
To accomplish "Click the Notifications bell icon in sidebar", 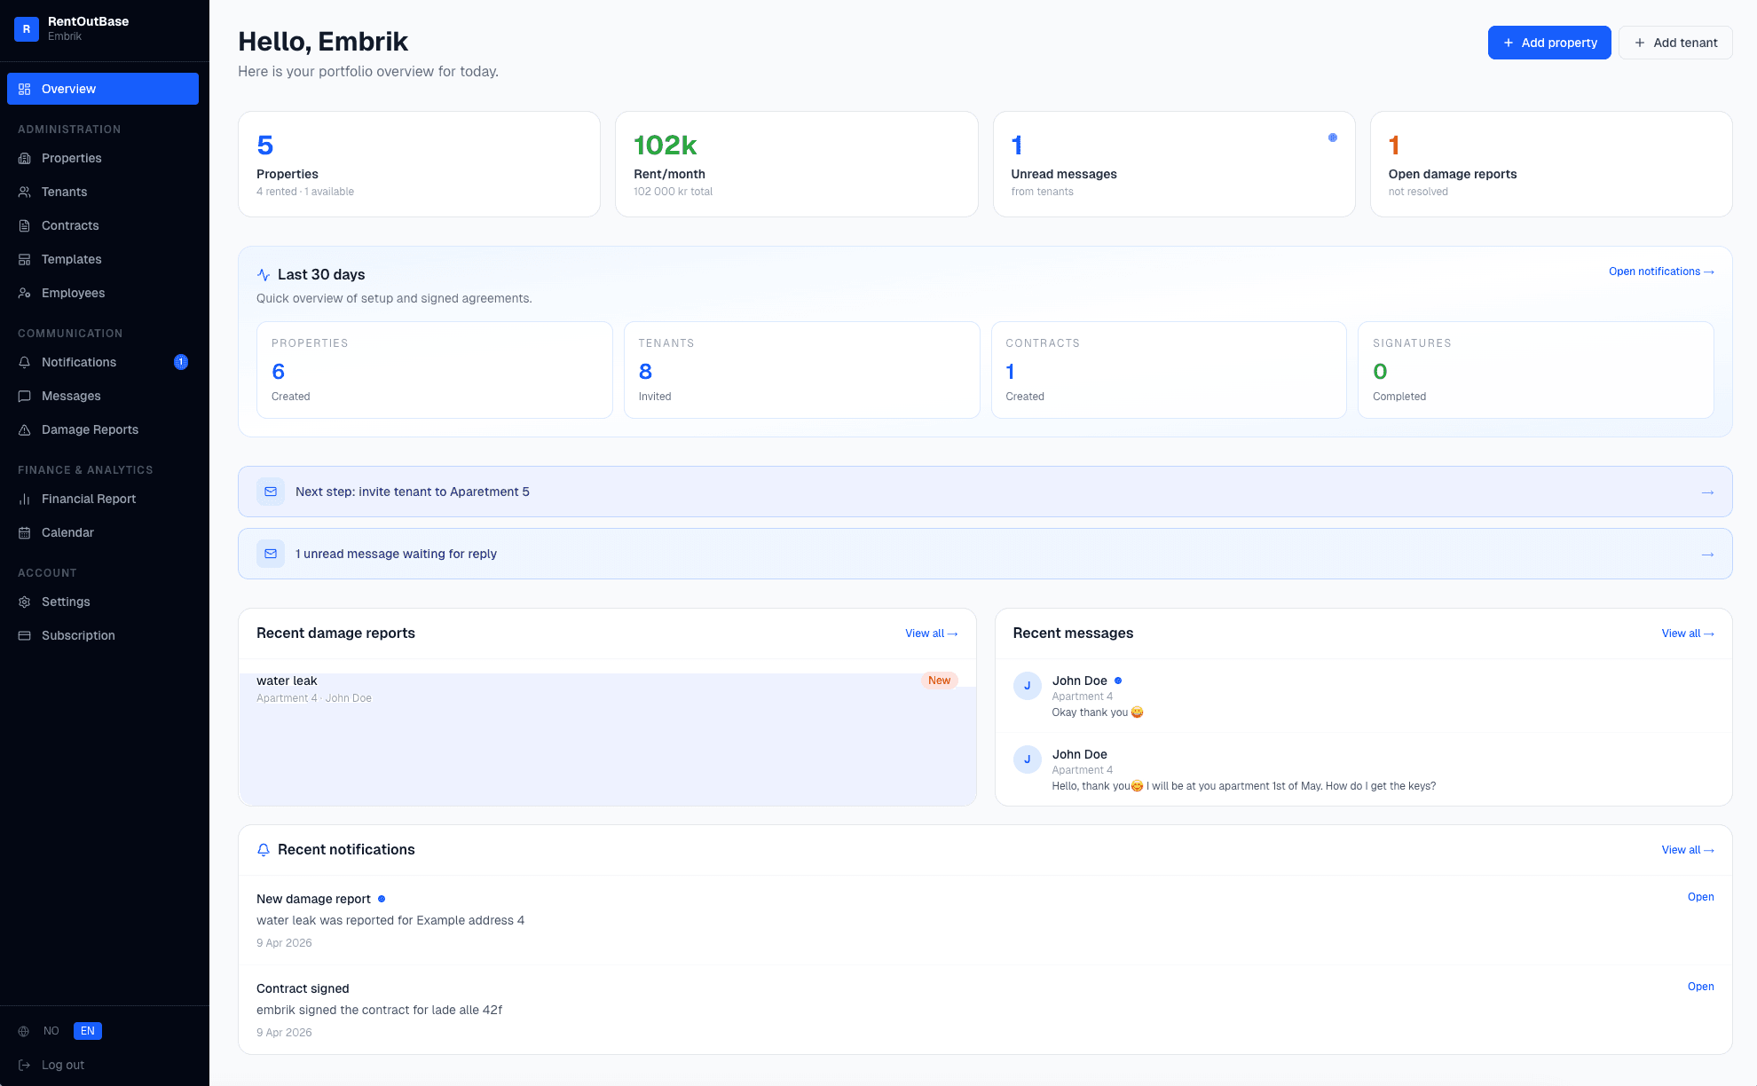I will (25, 362).
